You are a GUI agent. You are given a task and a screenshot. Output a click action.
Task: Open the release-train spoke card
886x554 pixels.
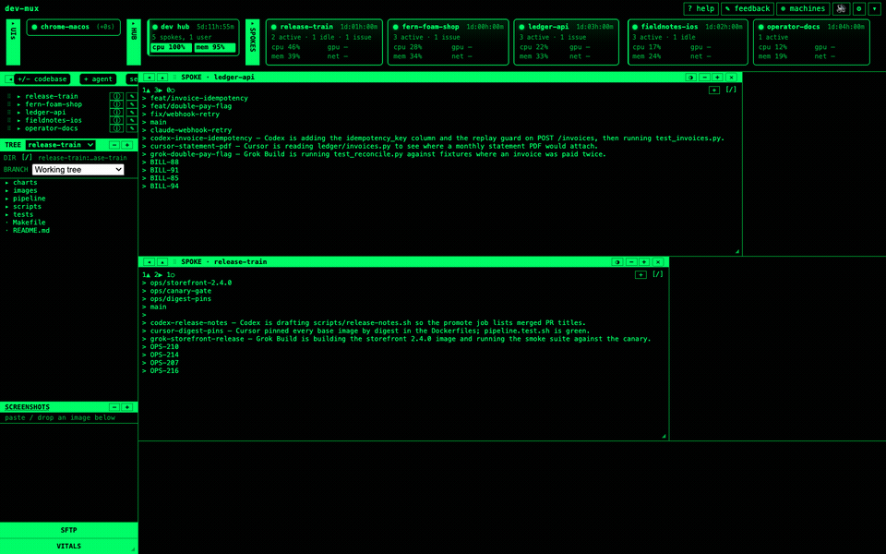324,42
